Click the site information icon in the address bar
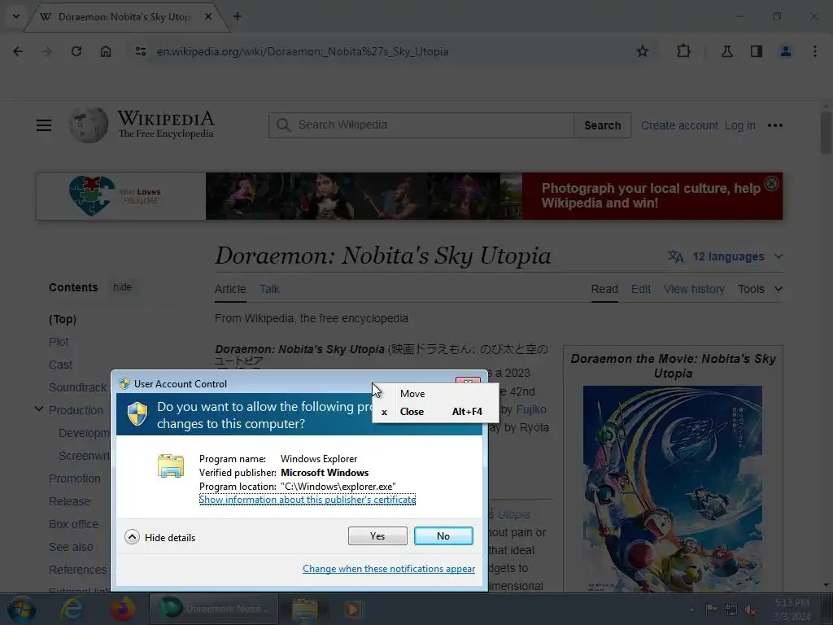 (140, 51)
